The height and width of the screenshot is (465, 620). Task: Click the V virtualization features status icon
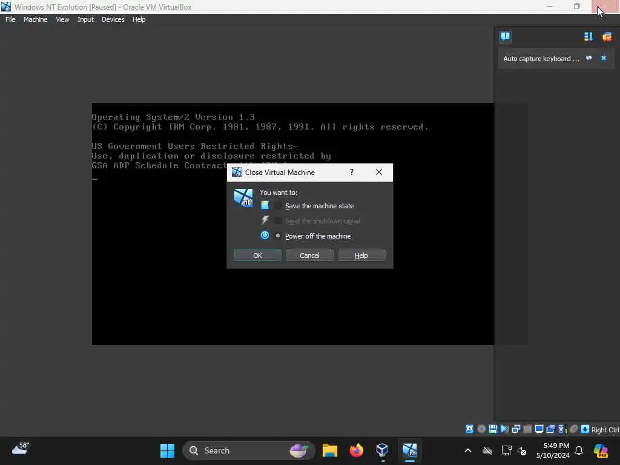pyautogui.click(x=562, y=429)
